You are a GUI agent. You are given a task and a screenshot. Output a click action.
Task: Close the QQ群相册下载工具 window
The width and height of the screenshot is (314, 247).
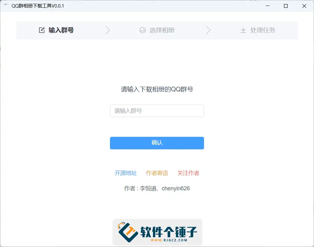[304, 6]
